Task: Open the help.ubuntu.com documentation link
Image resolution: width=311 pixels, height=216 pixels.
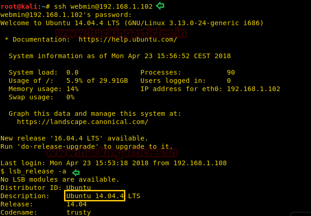Action: tap(128, 39)
